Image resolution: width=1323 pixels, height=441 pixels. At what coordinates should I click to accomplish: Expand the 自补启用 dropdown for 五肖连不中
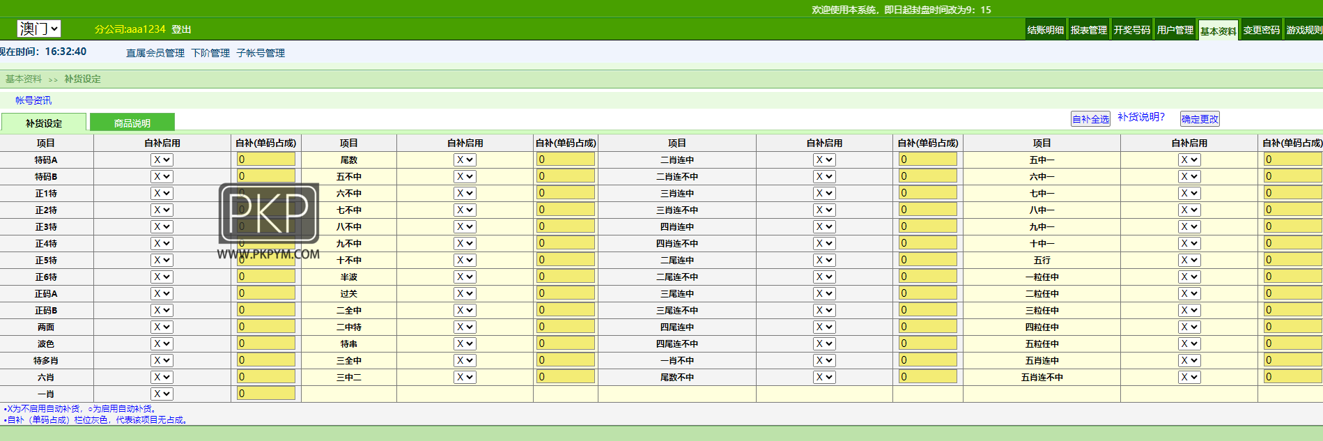[1189, 377]
